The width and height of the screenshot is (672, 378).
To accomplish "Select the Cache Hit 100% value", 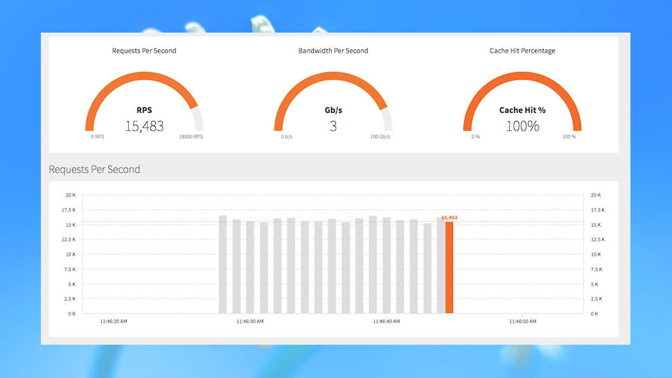I will (522, 126).
